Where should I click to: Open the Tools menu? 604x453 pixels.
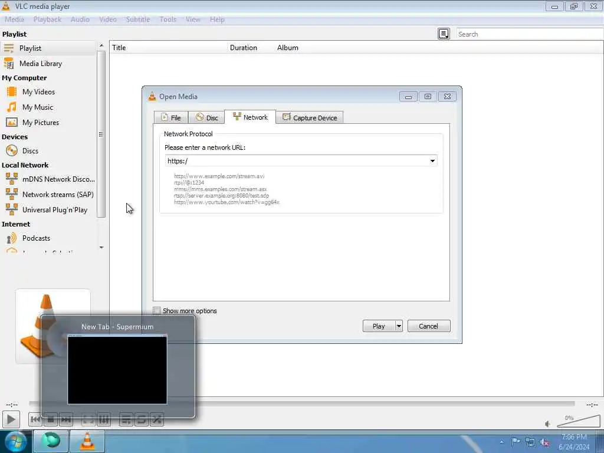(168, 19)
